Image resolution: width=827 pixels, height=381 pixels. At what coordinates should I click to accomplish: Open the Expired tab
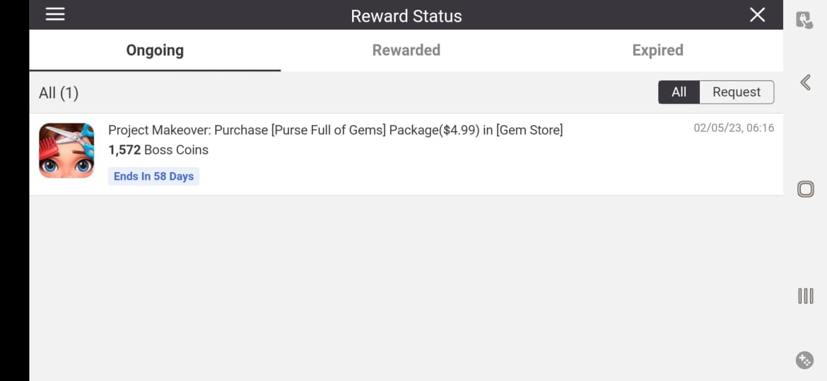(x=657, y=50)
